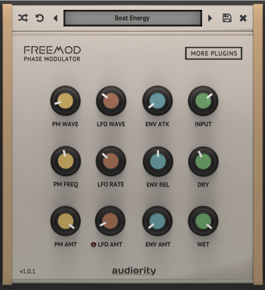Click the audiority logo link
Screen dimensions: 265x290
point(134,271)
